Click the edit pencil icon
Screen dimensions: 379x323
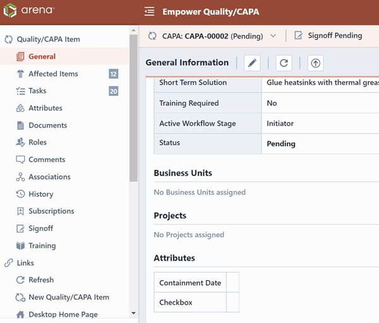(x=252, y=63)
